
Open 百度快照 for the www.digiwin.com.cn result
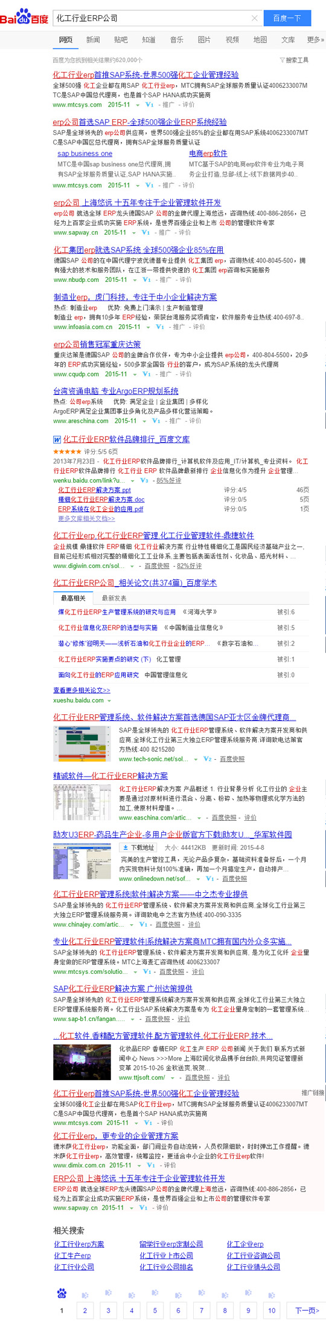157,566
